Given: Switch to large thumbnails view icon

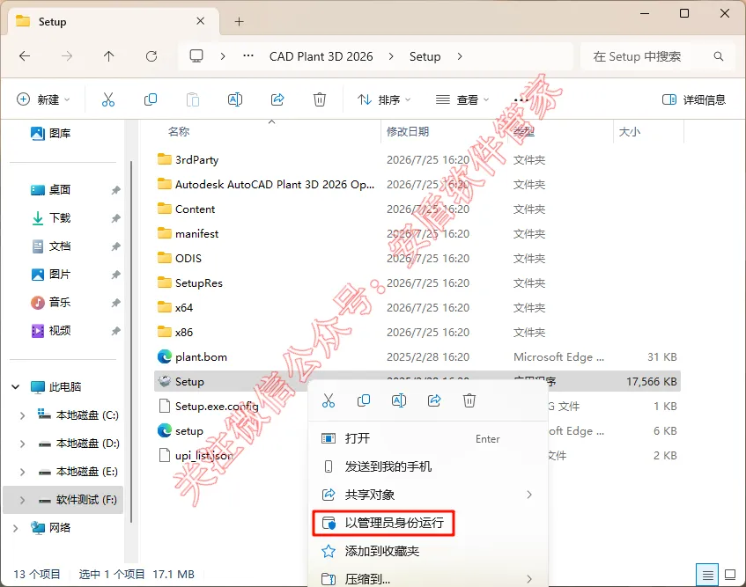Looking at the screenshot, I should (x=730, y=575).
